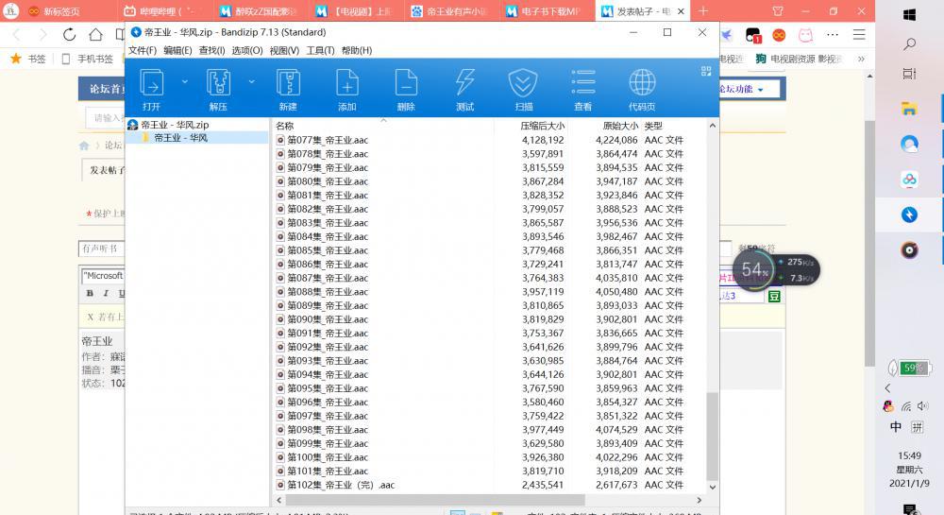The width and height of the screenshot is (944, 515).
Task: Select file 第090集_帝王业.aac
Action: point(328,319)
